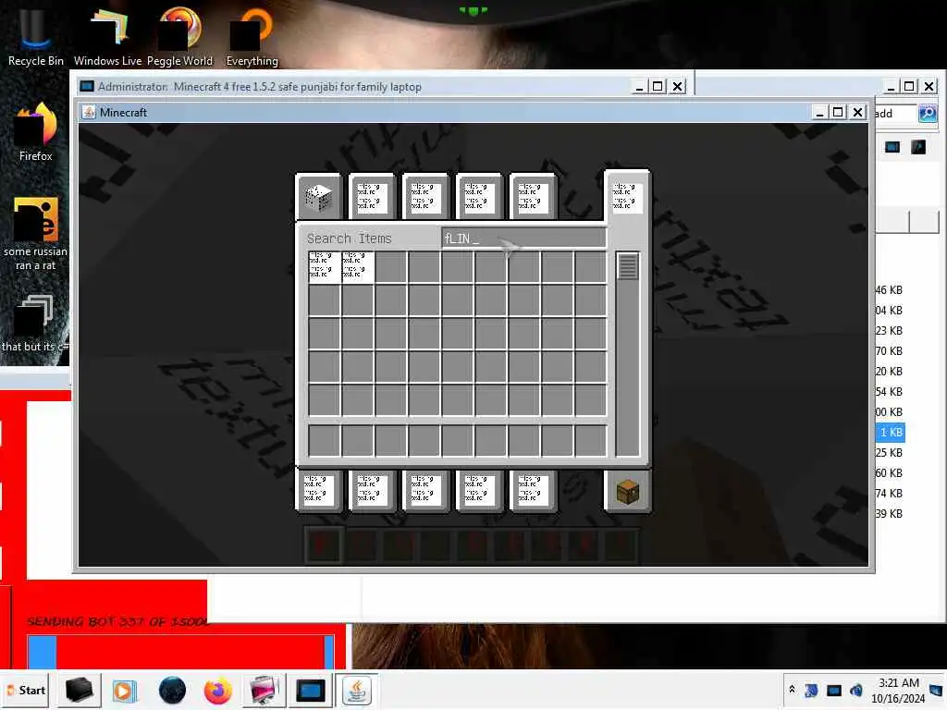Launch Peggle World from the desktop
Viewport: 947px width, 710px height.
point(179,36)
